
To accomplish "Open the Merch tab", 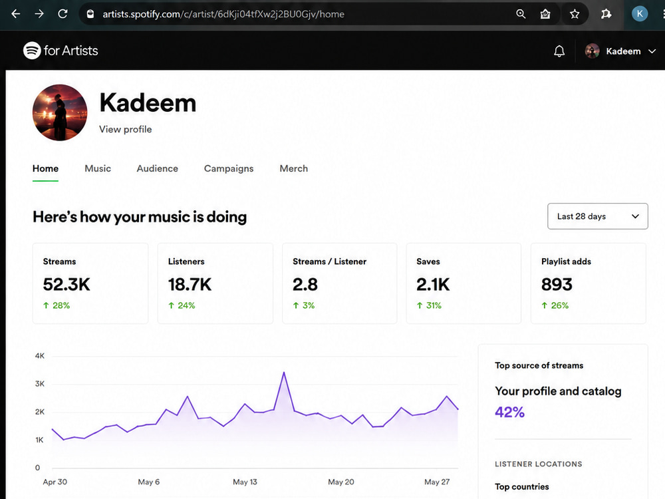I will (293, 168).
